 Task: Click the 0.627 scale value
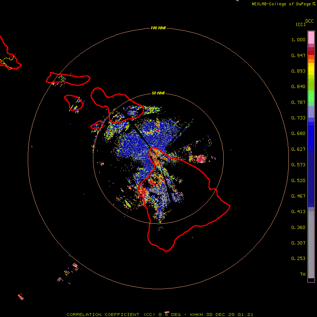coord(298,149)
